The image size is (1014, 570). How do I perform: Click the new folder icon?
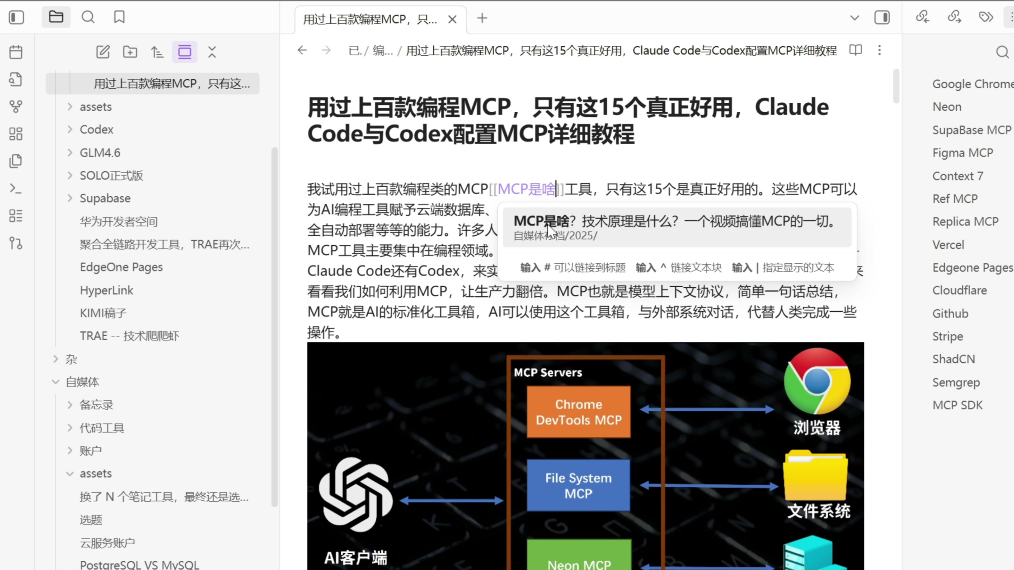[130, 52]
